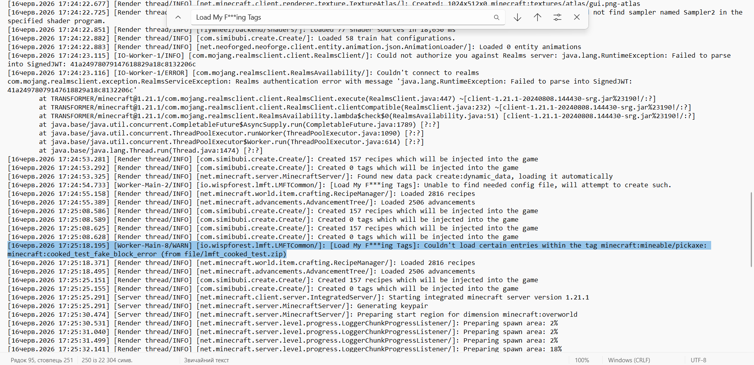Click the Windows (CRLF) line ending indicator
Screen dimensions: 754x365
pyautogui.click(x=629, y=360)
